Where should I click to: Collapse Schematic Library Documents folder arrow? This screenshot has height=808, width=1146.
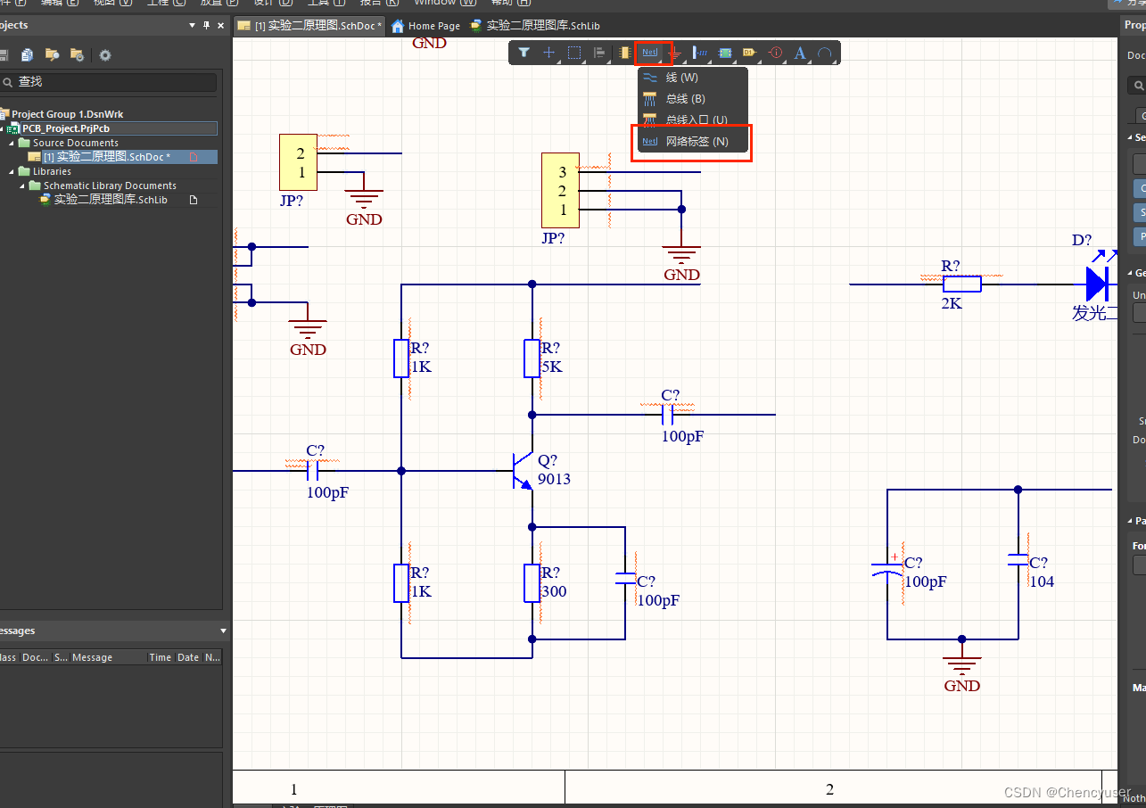point(23,186)
